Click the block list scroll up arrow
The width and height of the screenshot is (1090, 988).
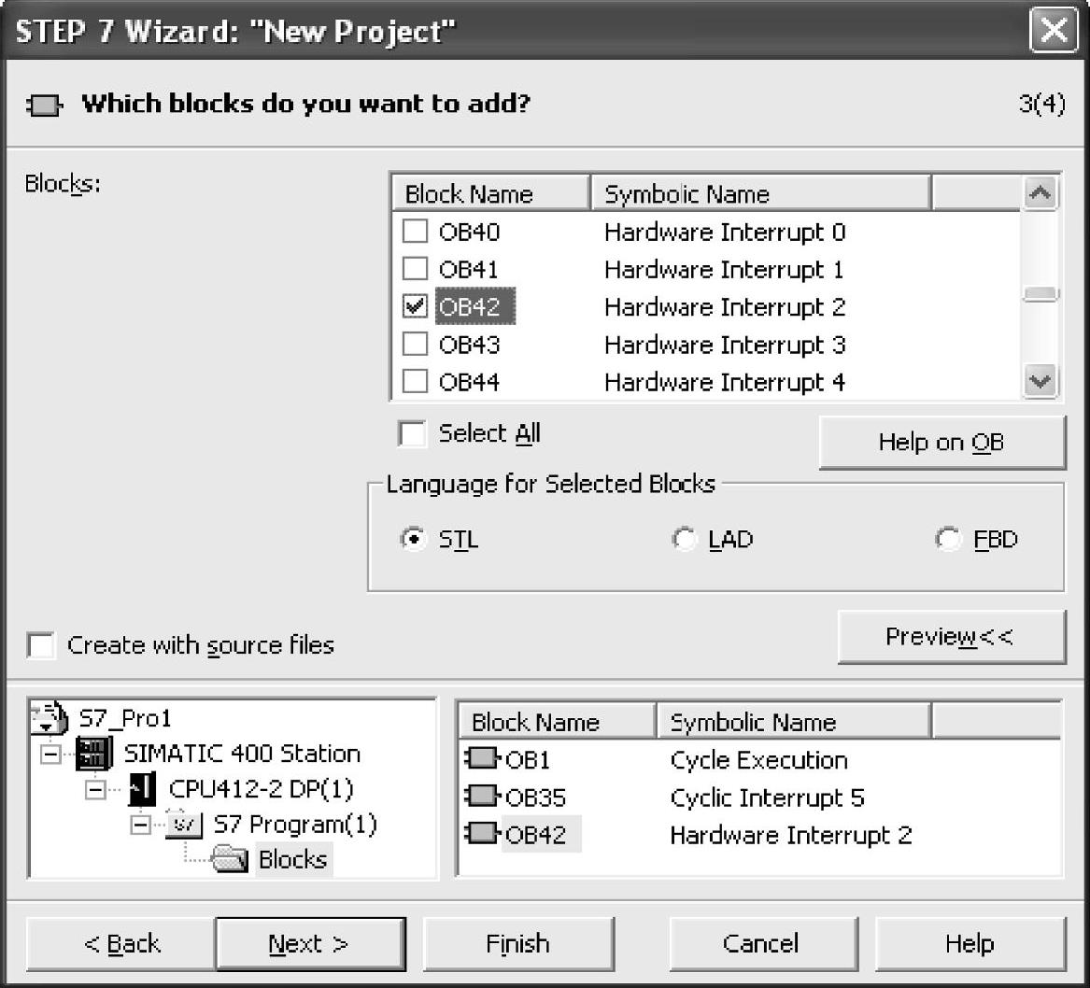pyautogui.click(x=1040, y=193)
